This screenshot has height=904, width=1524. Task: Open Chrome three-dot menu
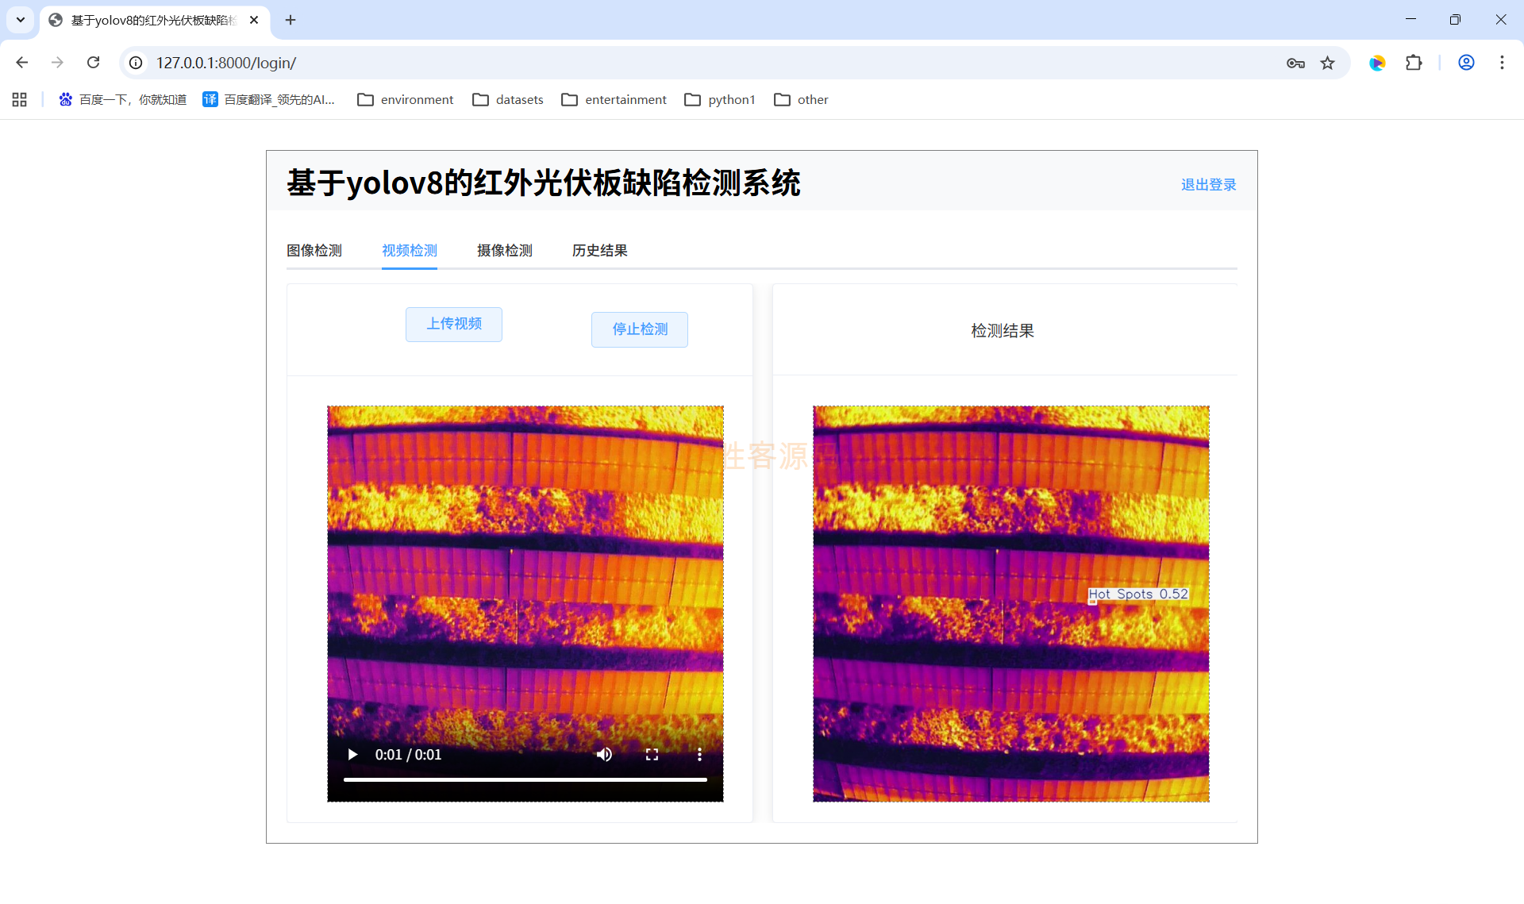[x=1502, y=63]
